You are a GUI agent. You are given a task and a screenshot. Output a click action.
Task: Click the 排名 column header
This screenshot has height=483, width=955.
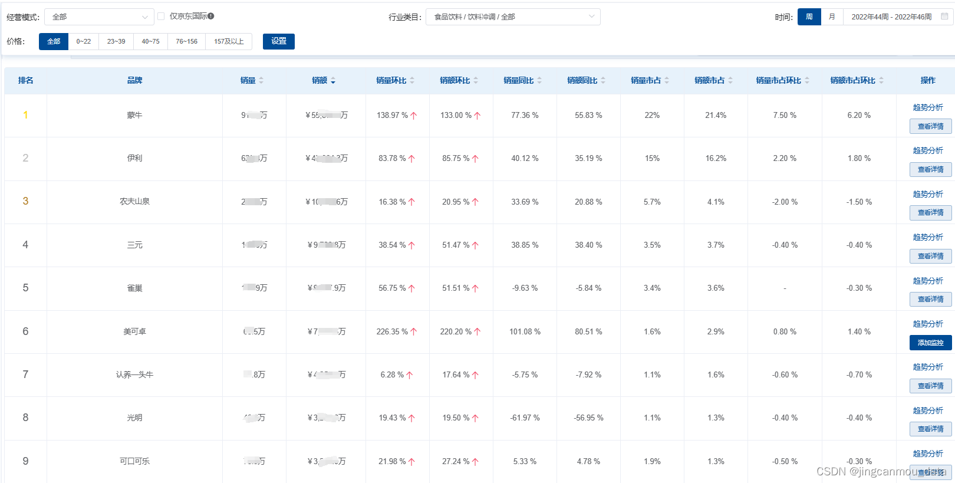coord(25,80)
